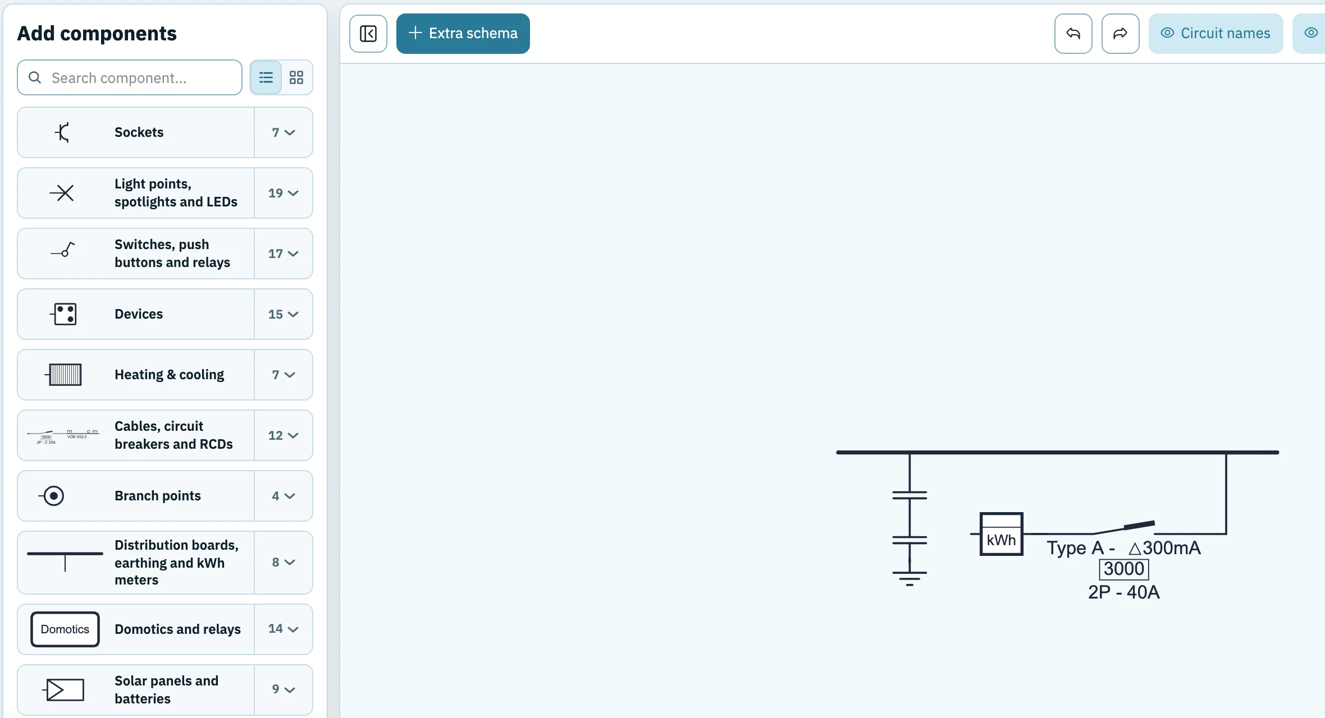Switch to list view
1325x718 pixels.
(x=266, y=77)
